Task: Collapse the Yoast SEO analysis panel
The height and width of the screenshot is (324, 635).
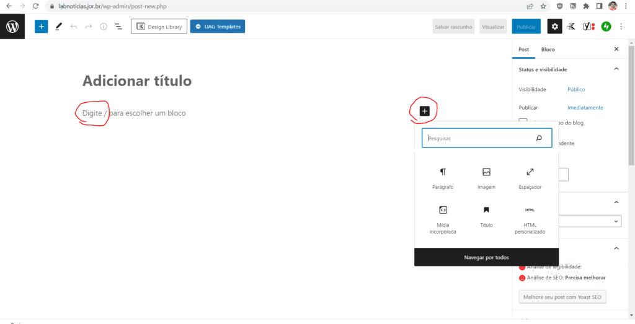Action: click(x=616, y=248)
